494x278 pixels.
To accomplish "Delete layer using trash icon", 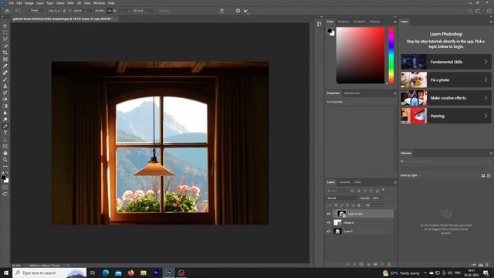I will [x=389, y=264].
